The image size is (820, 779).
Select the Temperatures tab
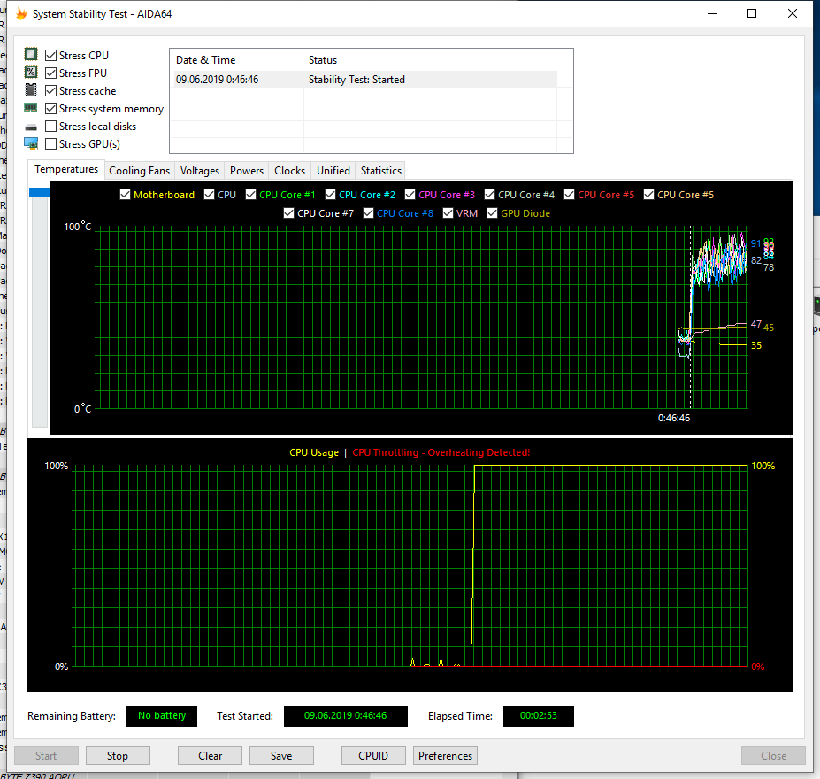66,169
